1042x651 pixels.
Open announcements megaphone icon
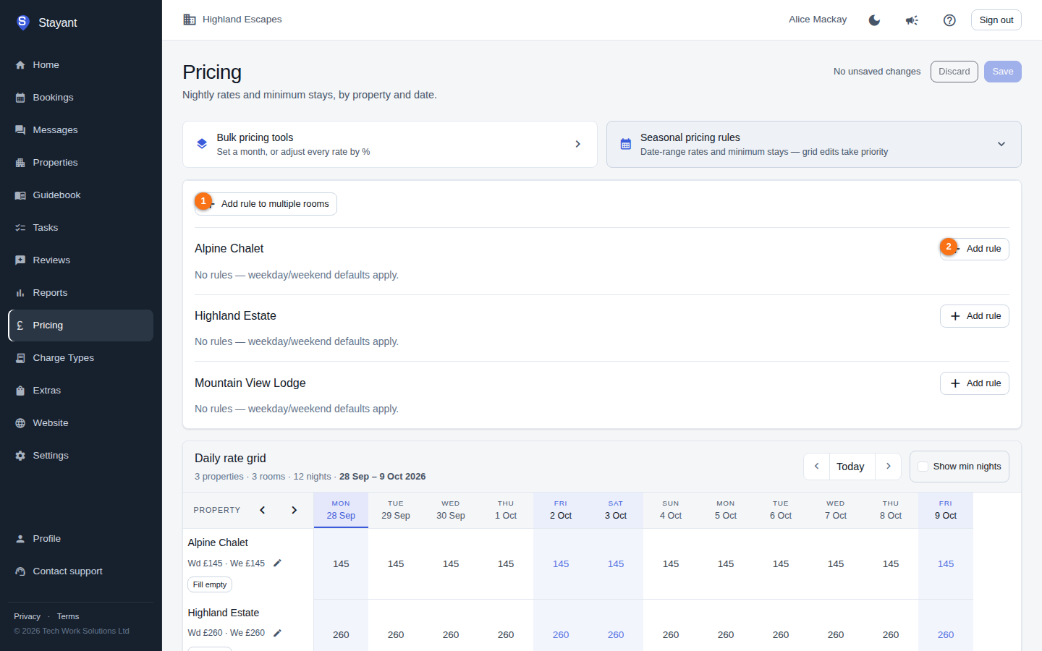tap(912, 20)
